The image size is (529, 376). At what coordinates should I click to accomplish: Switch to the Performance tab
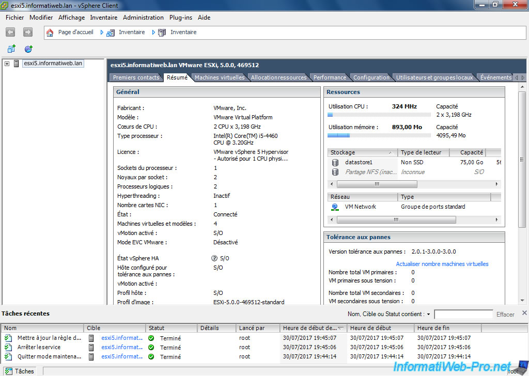point(330,77)
